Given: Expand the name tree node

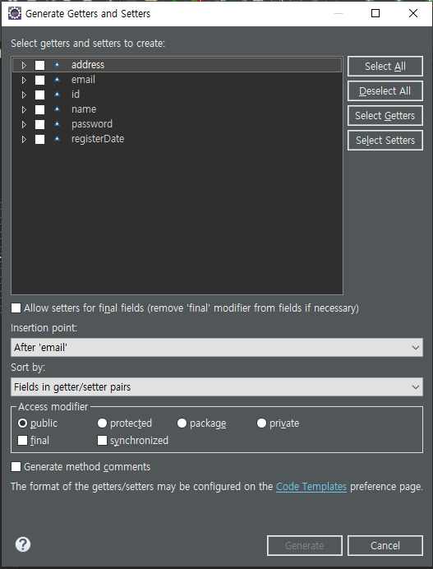Looking at the screenshot, I should (x=24, y=109).
